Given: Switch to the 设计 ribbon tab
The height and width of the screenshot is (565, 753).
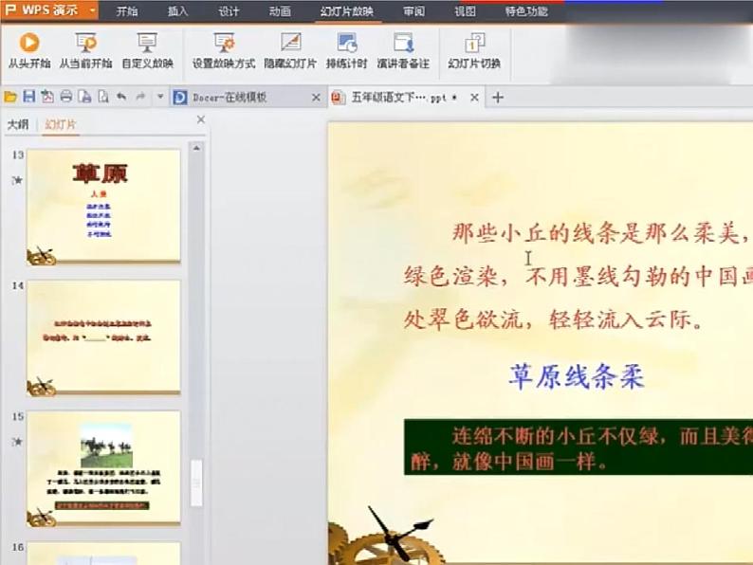Looking at the screenshot, I should pos(229,11).
